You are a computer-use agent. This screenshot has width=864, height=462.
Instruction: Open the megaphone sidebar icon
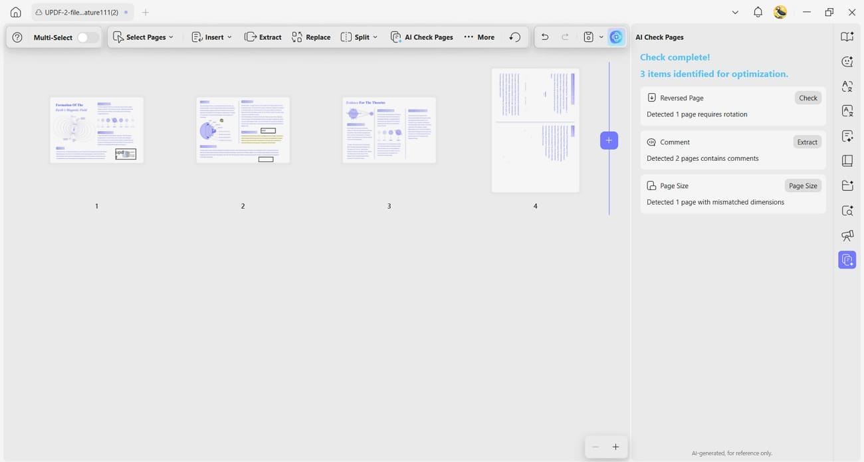pyautogui.click(x=847, y=235)
